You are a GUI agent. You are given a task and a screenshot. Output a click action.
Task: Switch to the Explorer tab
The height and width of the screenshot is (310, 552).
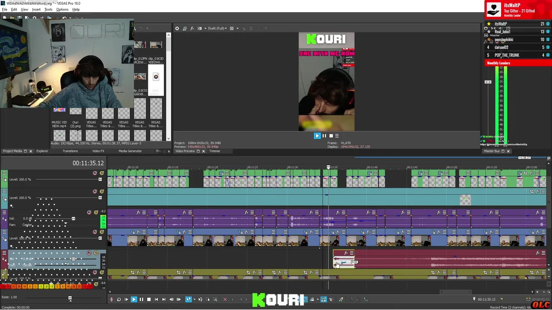[x=42, y=151]
